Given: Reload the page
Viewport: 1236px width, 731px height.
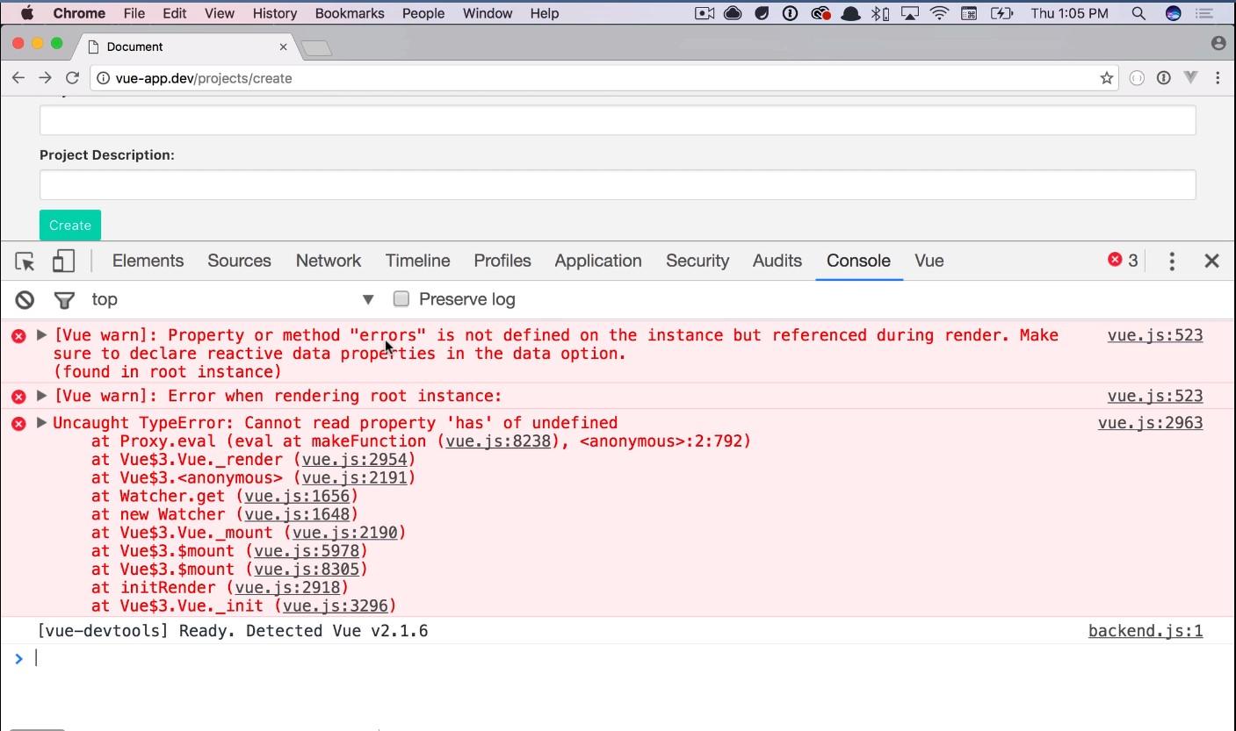Looking at the screenshot, I should tap(73, 78).
